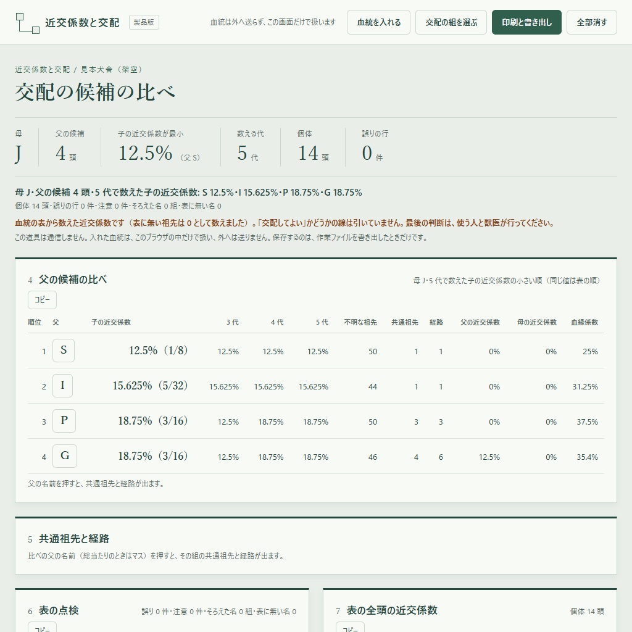
Task: Click the 見本犬舎（架空） breadcrumb
Action: (x=112, y=69)
